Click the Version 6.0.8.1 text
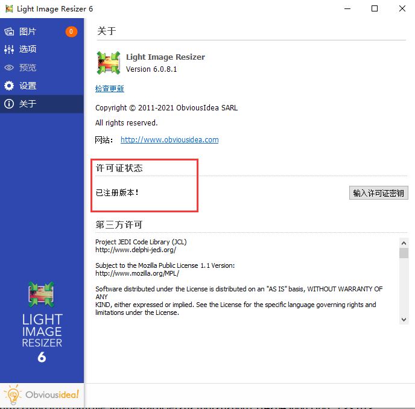 pyautogui.click(x=151, y=69)
